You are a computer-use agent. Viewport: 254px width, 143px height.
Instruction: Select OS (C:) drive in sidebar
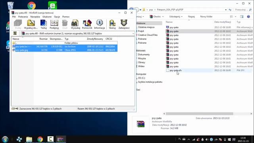141,78
